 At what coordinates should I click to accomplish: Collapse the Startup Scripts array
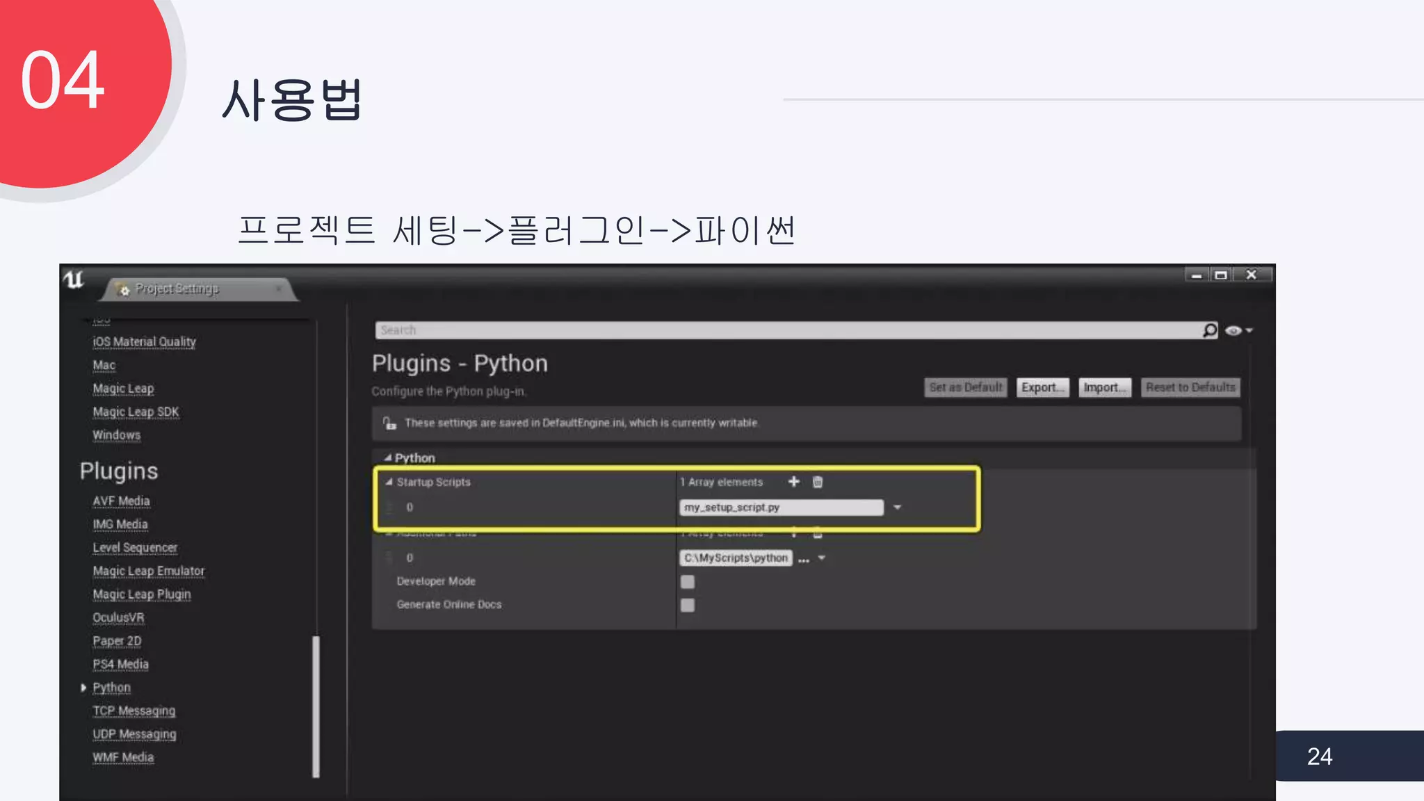(389, 482)
